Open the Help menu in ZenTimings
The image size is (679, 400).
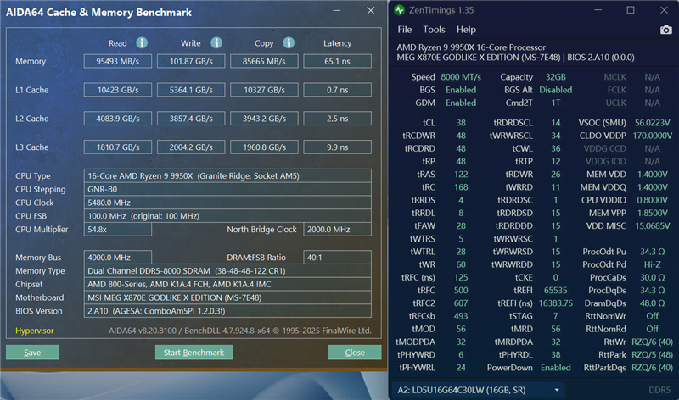pos(466,30)
